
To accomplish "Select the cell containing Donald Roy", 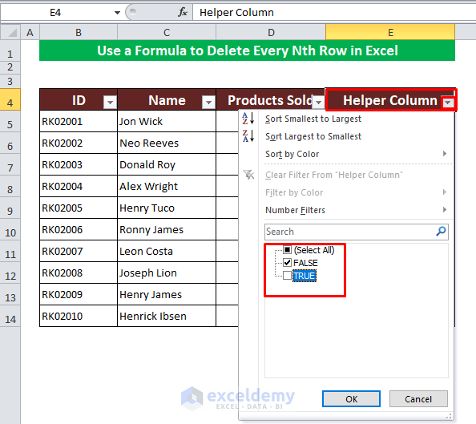I will [x=167, y=164].
